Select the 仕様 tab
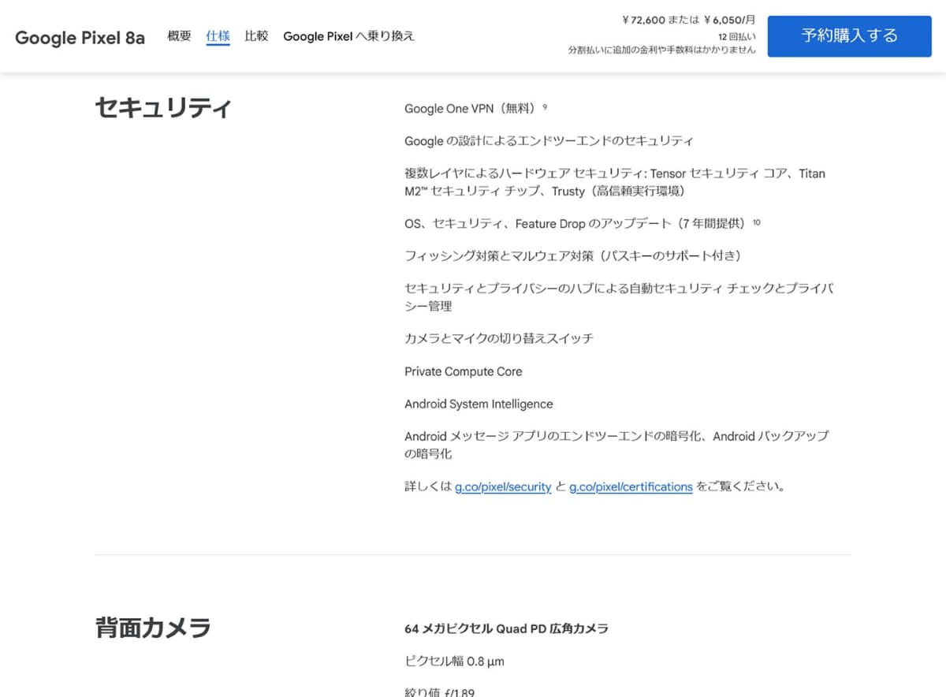This screenshot has height=697, width=946. (x=218, y=35)
